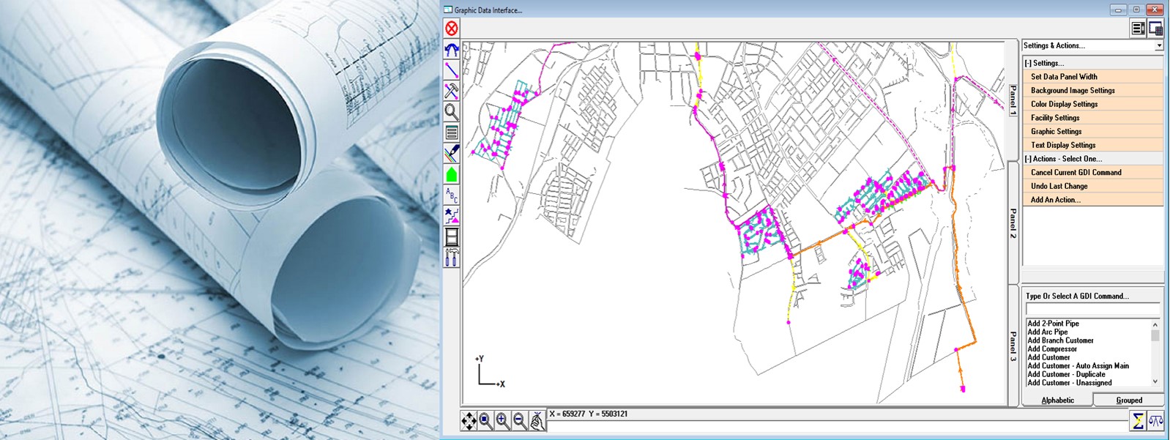The width and height of the screenshot is (1170, 440).
Task: Click the data list panel icon top right
Action: 1138,29
